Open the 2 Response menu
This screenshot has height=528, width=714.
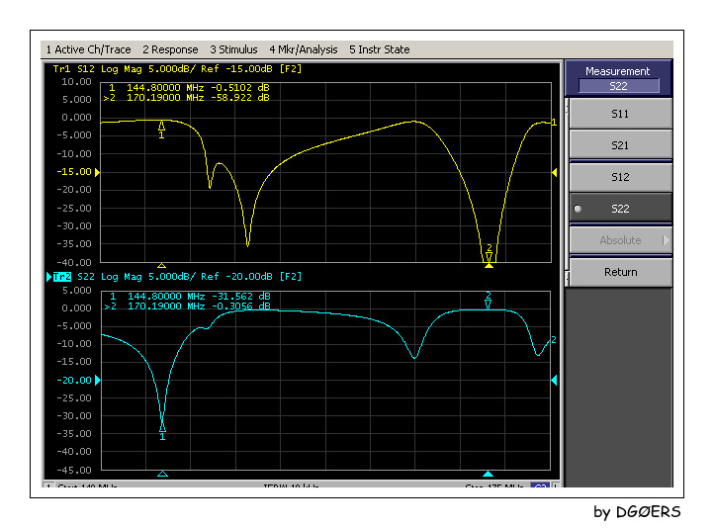(170, 49)
